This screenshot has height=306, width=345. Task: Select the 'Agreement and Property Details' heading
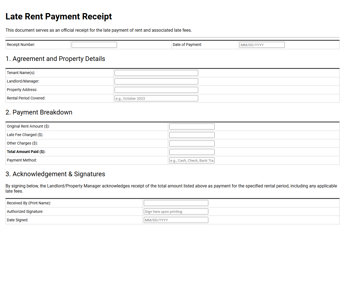click(x=55, y=59)
